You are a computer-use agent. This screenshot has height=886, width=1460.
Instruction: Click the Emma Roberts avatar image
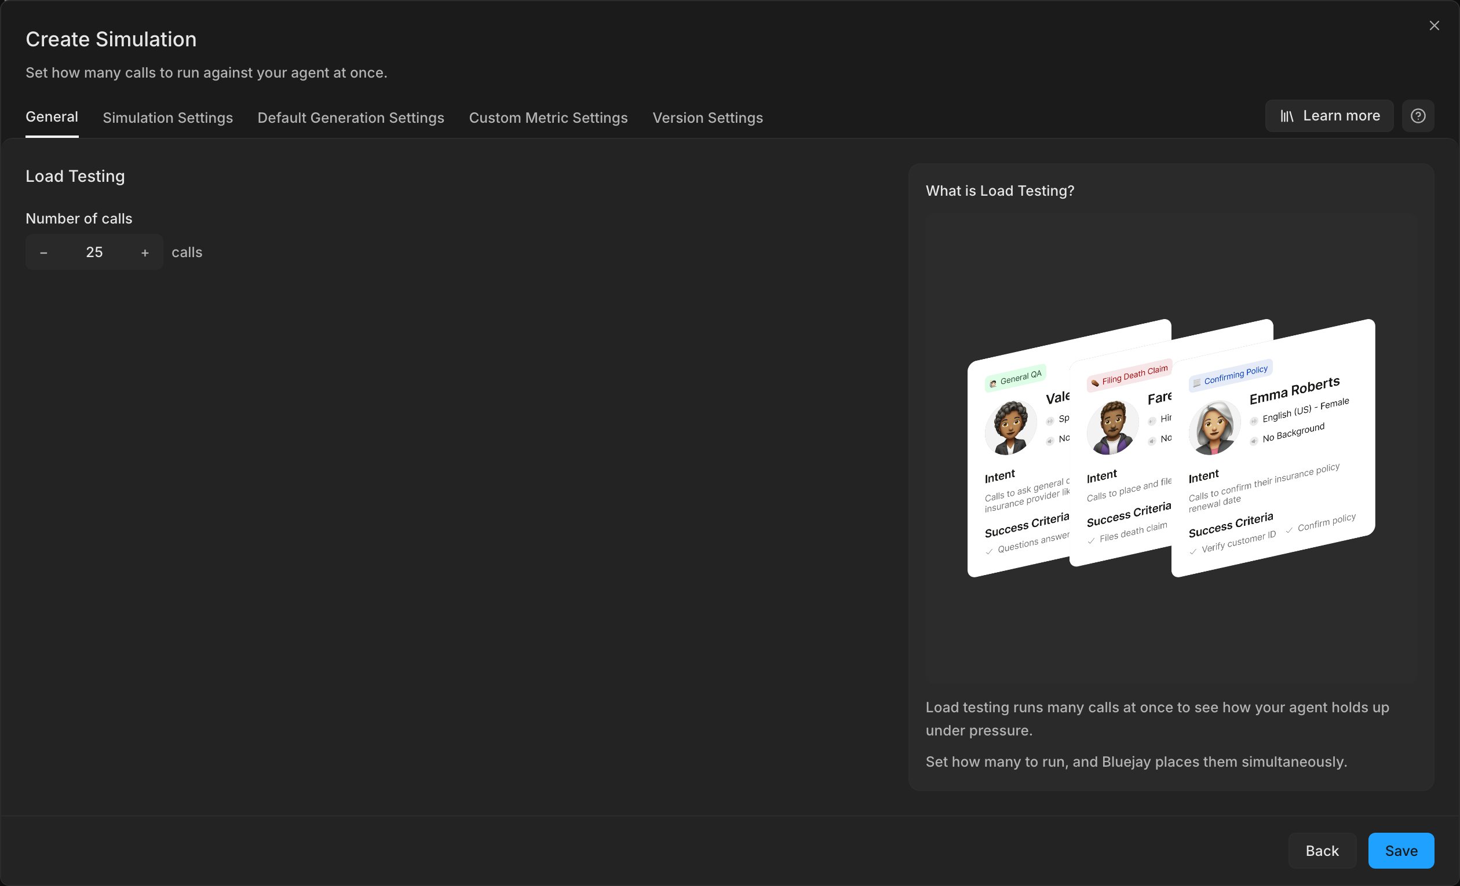pos(1214,427)
